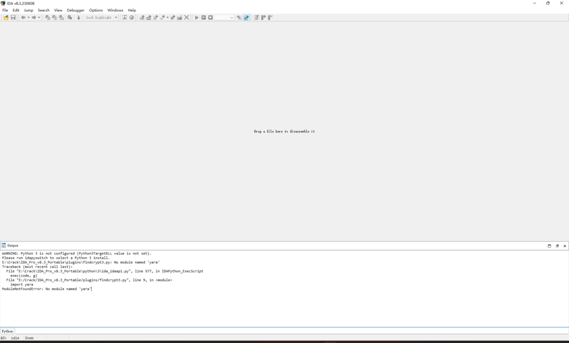Screen dimensions: 569x343
Task: Open a file using the folder toolbar icon
Action: click(x=6, y=18)
